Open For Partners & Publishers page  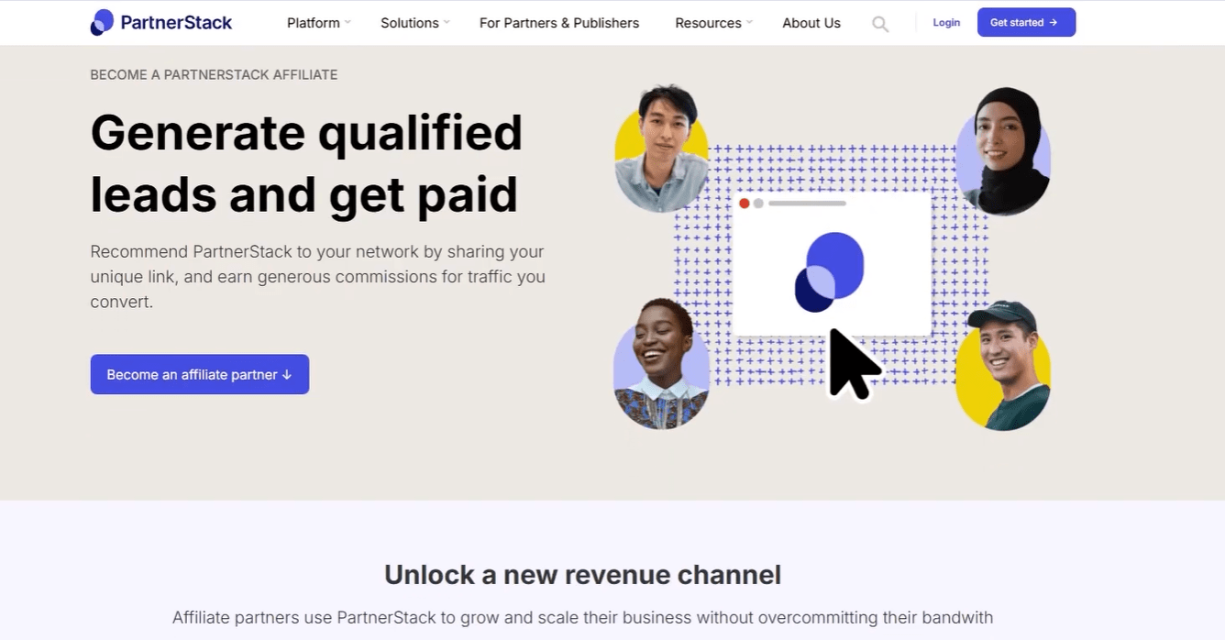(x=559, y=23)
